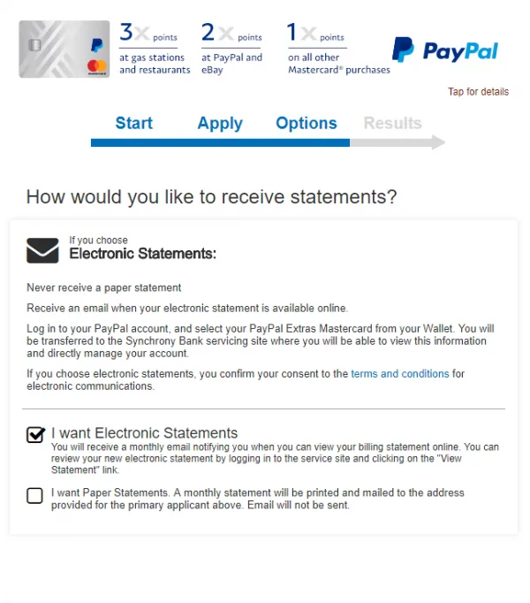The image size is (530, 603).
Task: Click the blue portion of the progress bar
Action: tap(220, 142)
